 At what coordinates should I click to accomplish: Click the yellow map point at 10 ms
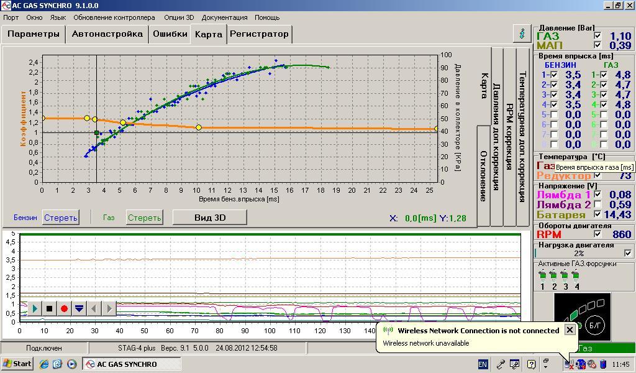click(199, 127)
